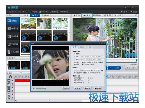Screen dimensions: 145x108
Task: Open Edit Files in left sidebar
Action: click(13, 21)
